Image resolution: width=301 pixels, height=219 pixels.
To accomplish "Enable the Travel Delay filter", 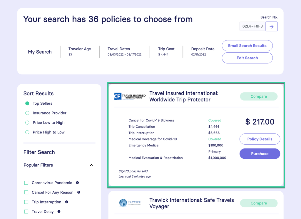I will coord(26,211).
